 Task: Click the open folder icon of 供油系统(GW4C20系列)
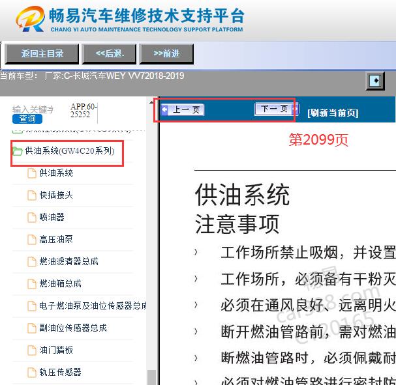click(x=18, y=151)
